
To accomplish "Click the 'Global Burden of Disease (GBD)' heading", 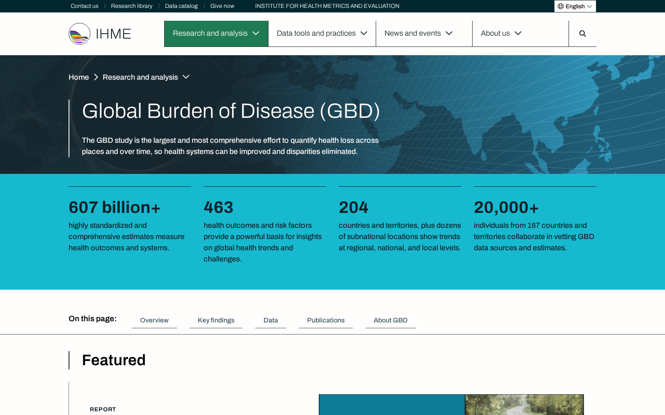I will [231, 111].
